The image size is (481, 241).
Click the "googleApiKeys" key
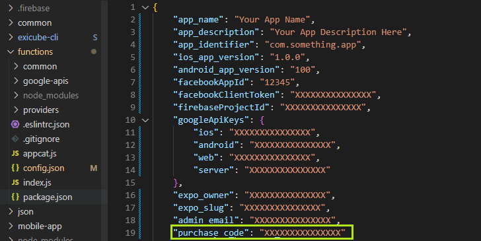pyautogui.click(x=211, y=120)
